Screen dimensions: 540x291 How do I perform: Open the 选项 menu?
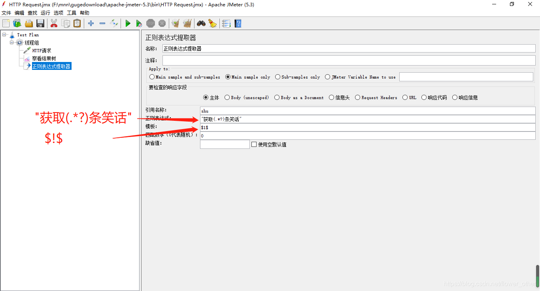59,13
